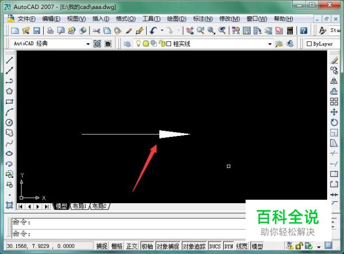Select the Construction Line tool
The image size is (344, 254).
point(9,71)
